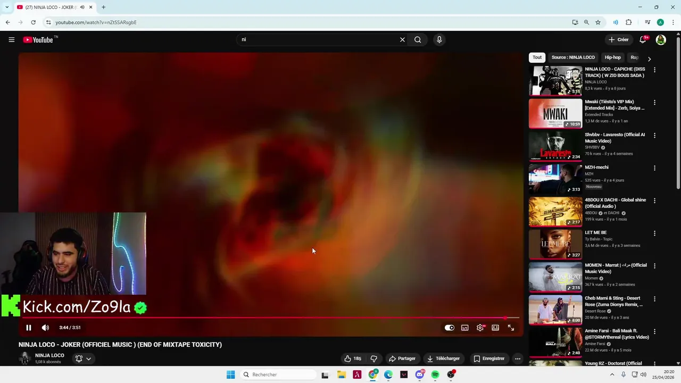Download the video via Télécharger
Viewport: 681px width, 383px height.
coord(444,359)
